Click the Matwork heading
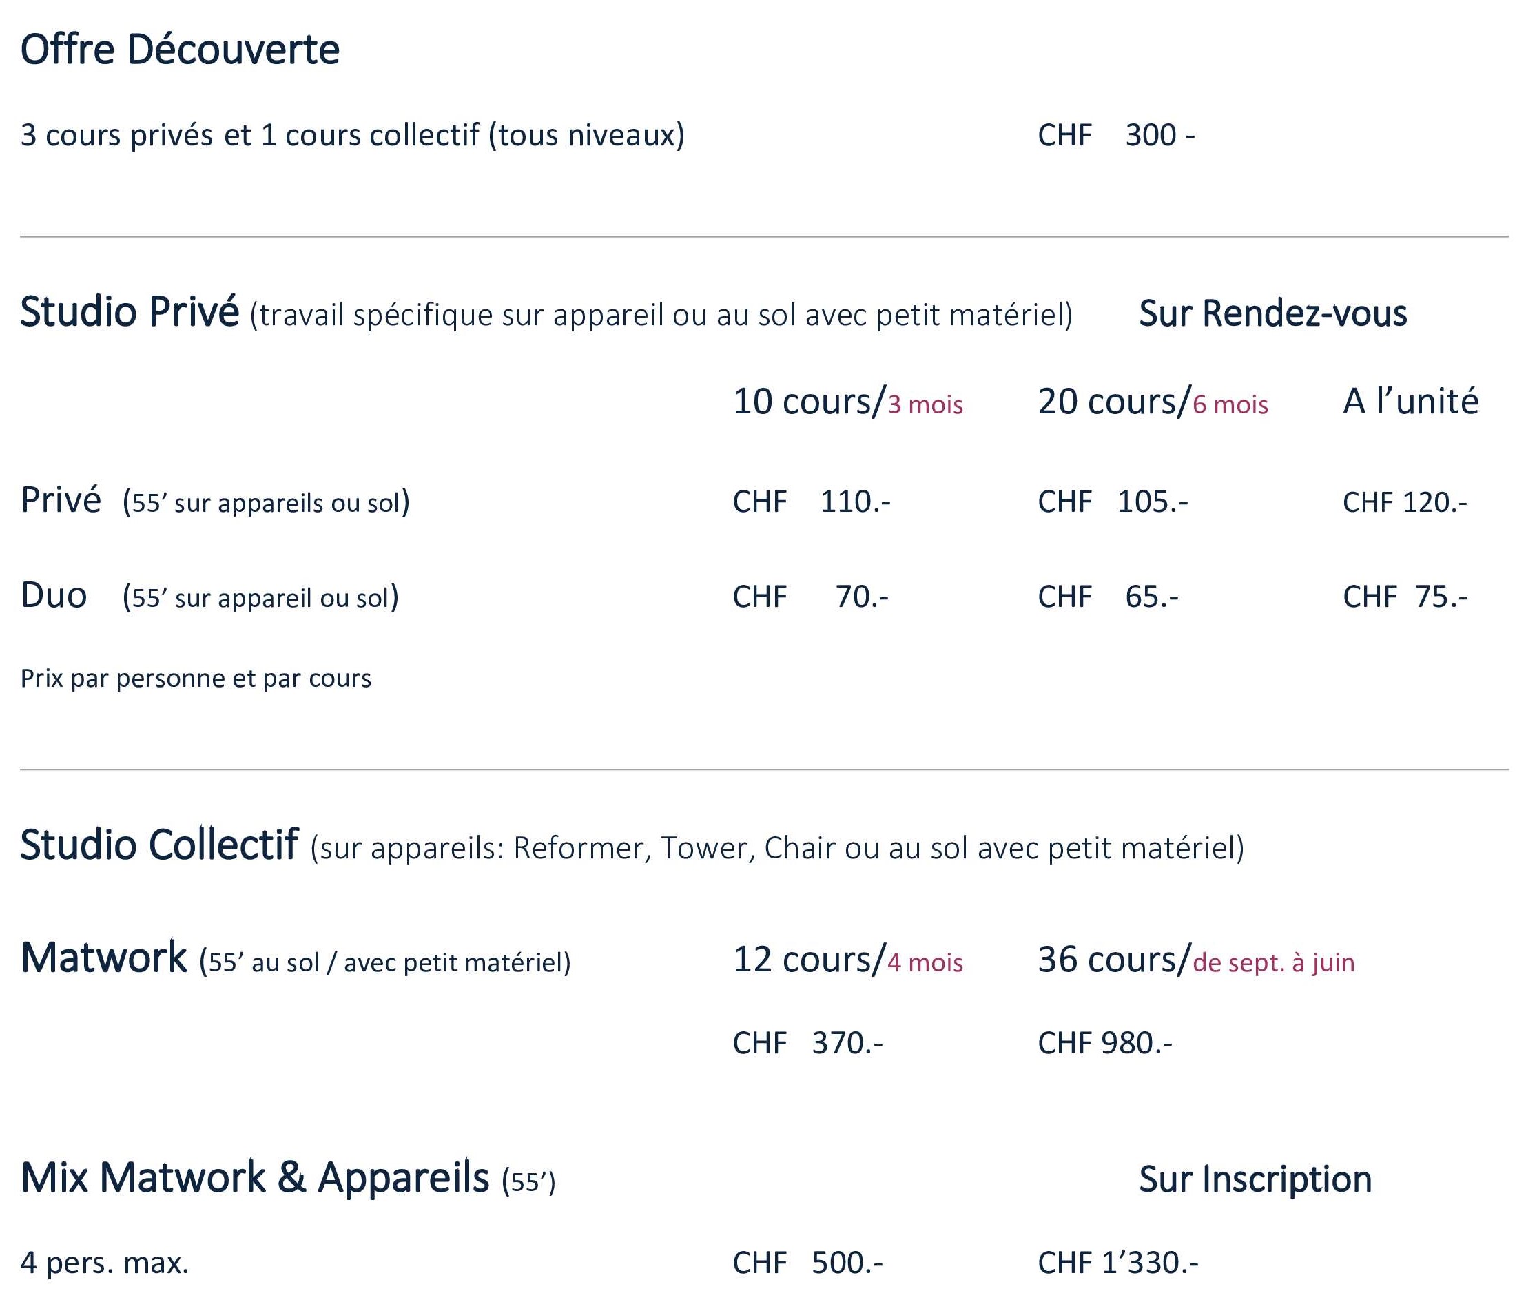This screenshot has height=1302, width=1526. click(x=104, y=958)
